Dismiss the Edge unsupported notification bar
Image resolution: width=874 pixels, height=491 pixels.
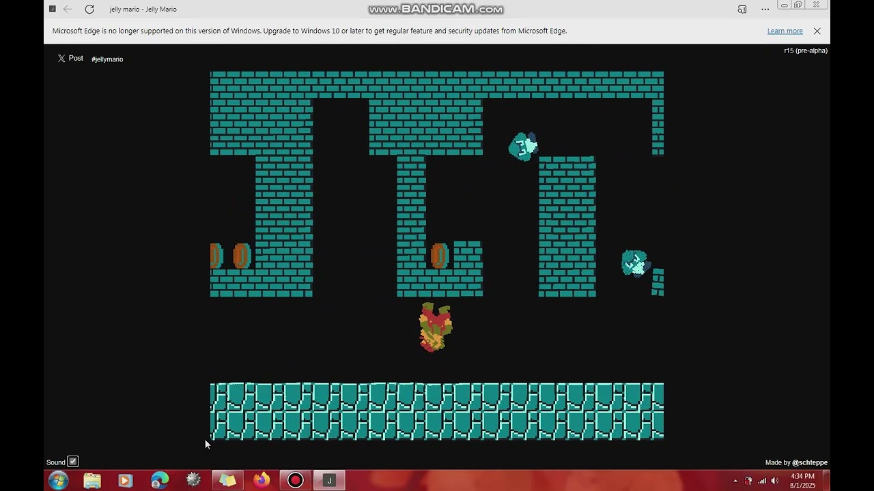click(817, 31)
